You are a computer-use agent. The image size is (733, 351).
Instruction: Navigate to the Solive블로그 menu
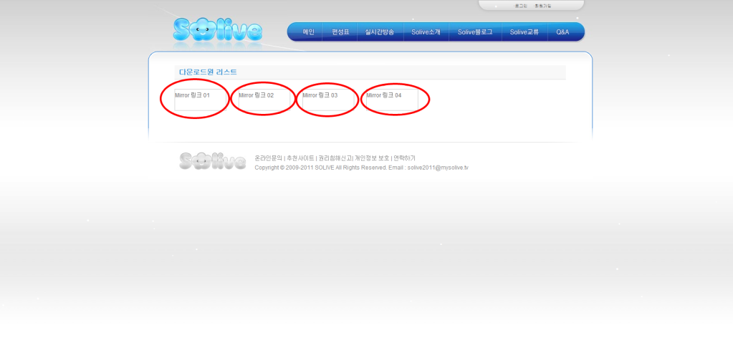pyautogui.click(x=475, y=32)
